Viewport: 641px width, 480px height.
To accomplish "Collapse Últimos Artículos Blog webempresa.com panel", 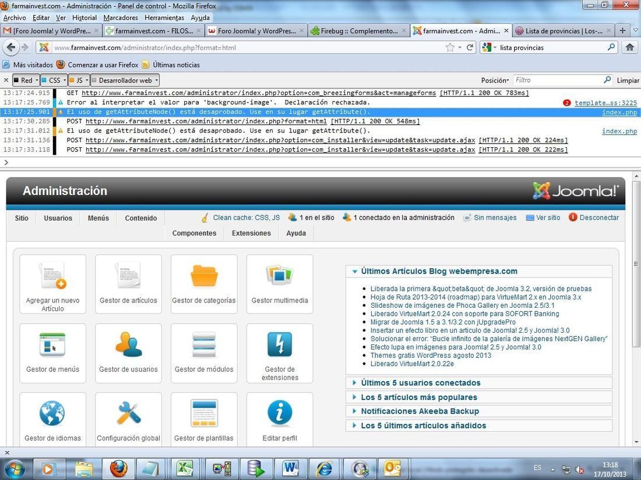I will (479, 272).
